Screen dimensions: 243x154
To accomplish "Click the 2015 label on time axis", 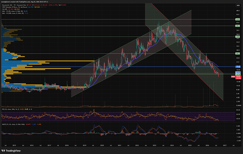I will coord(14,145).
